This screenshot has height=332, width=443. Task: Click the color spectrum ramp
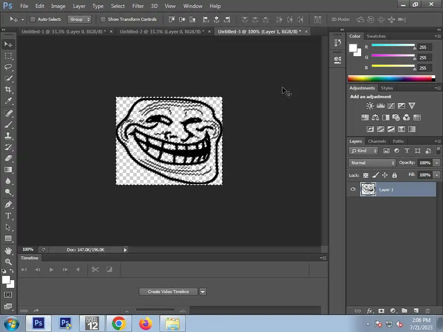[x=391, y=79]
